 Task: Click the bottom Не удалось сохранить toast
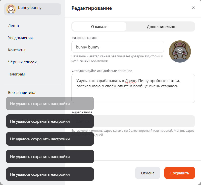(50, 174)
